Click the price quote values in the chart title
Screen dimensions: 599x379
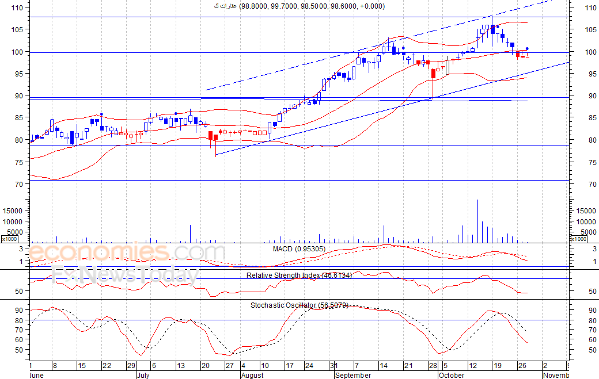(x=312, y=6)
